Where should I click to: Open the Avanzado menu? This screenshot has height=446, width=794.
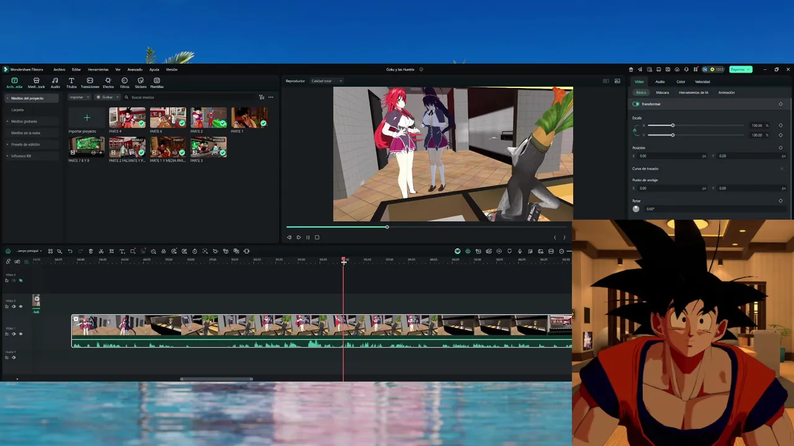point(135,69)
